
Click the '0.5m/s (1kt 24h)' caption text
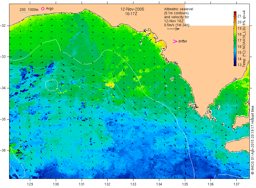click(x=177, y=25)
